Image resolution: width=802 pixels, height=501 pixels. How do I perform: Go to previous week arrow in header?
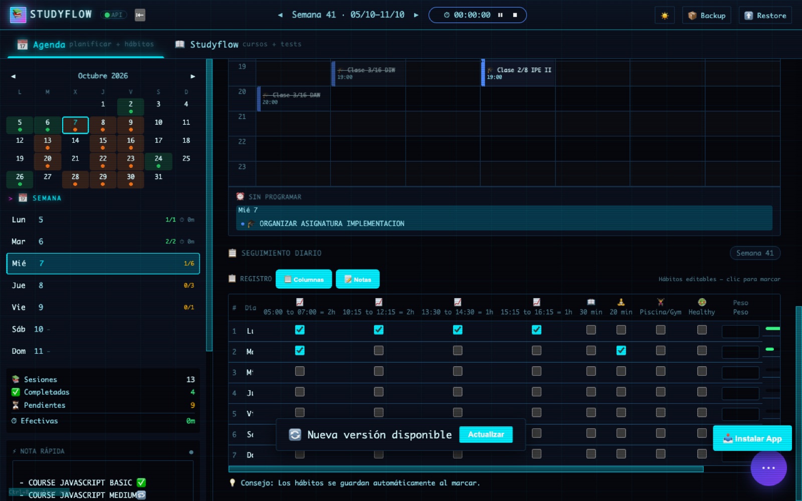point(280,15)
